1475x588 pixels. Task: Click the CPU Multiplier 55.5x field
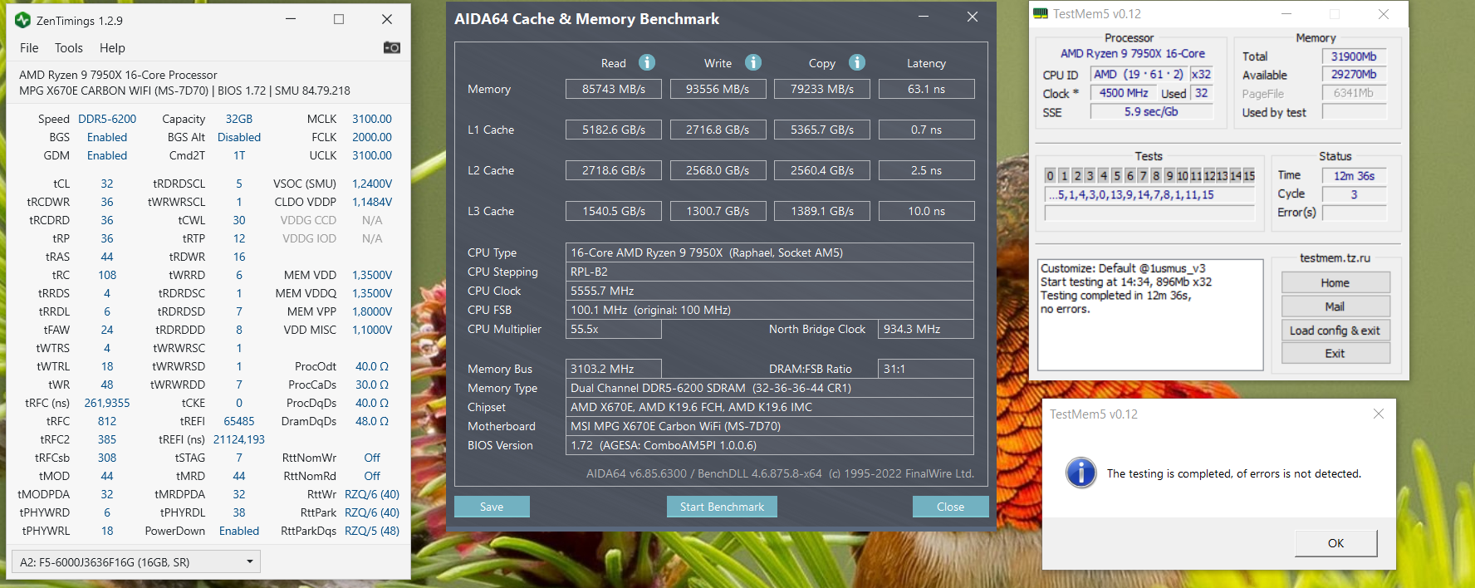click(614, 329)
